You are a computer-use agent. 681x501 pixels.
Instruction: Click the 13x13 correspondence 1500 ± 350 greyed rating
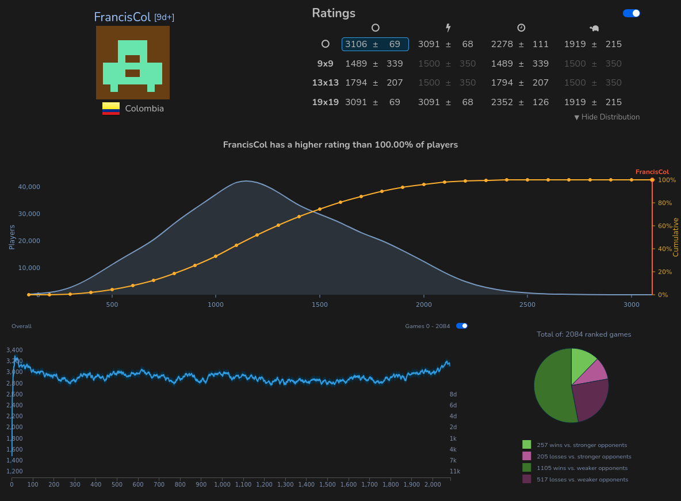point(593,82)
